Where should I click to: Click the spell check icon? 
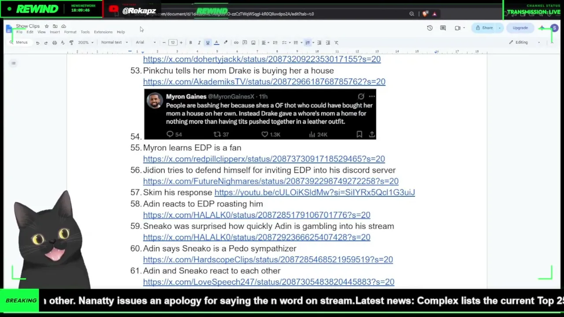coord(63,43)
